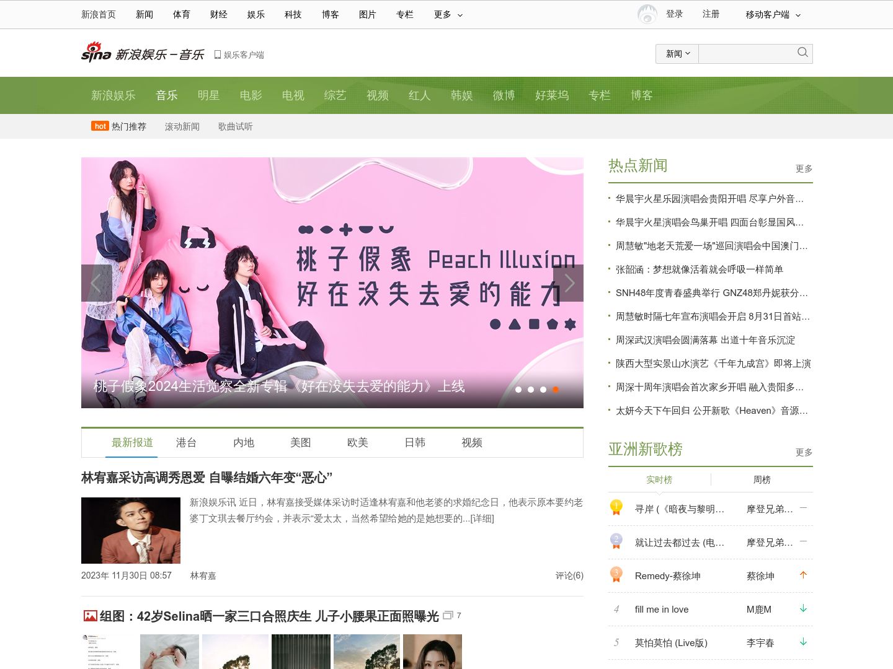This screenshot has width=893, height=669.
Task: Click the previous slide arrow on banner
Action: coord(97,283)
